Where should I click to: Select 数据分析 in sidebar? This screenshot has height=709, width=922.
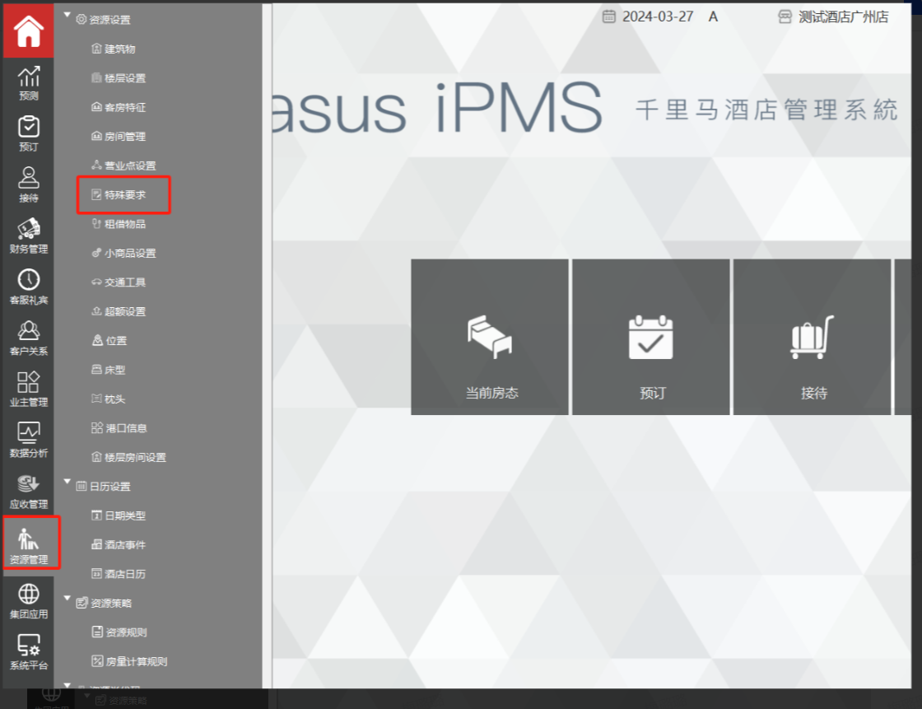29,441
